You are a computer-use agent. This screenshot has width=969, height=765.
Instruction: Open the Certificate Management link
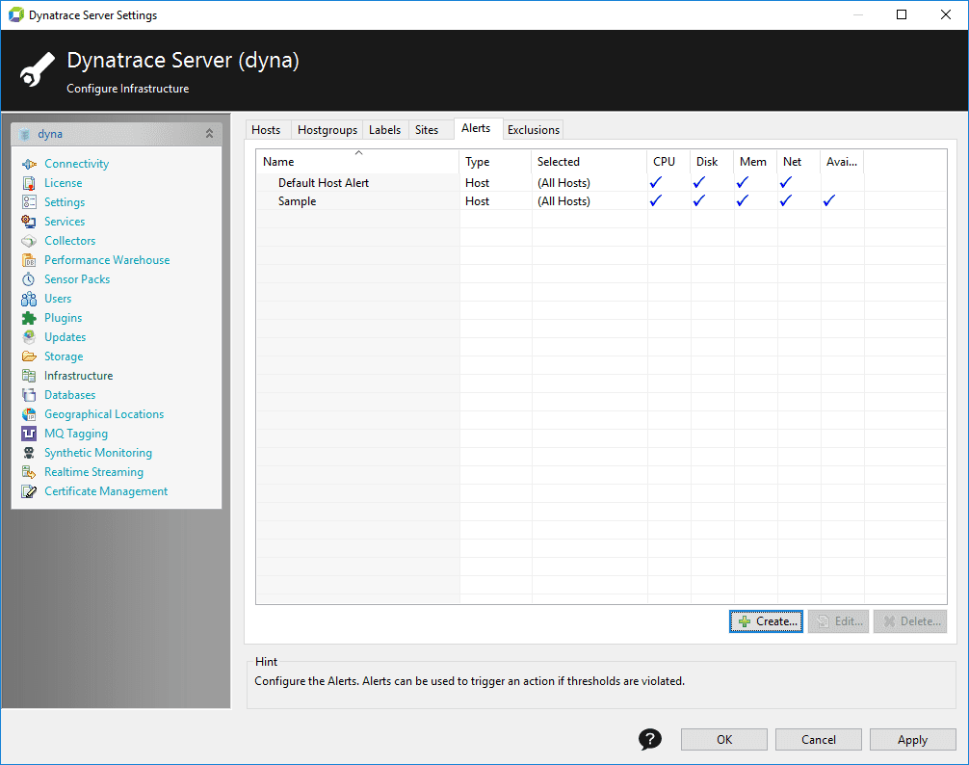106,491
